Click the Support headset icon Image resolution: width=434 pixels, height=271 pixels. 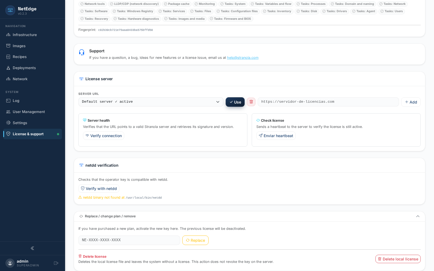point(82,52)
